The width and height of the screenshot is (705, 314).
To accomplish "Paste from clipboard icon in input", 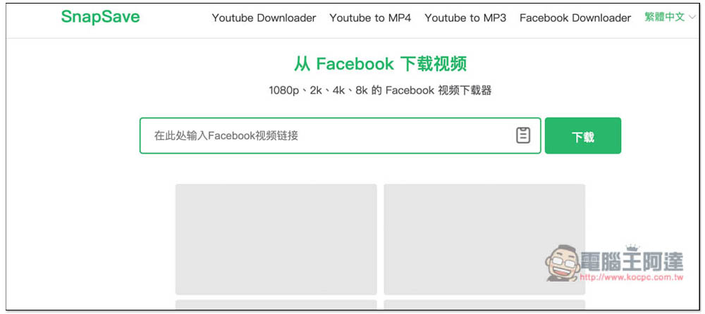I will click(x=523, y=135).
